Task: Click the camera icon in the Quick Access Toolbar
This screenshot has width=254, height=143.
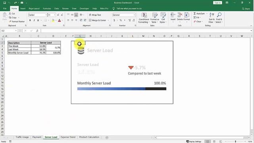Action: click(x=22, y=3)
